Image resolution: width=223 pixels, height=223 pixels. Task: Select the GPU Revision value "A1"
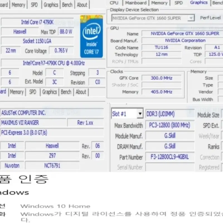(214, 47)
